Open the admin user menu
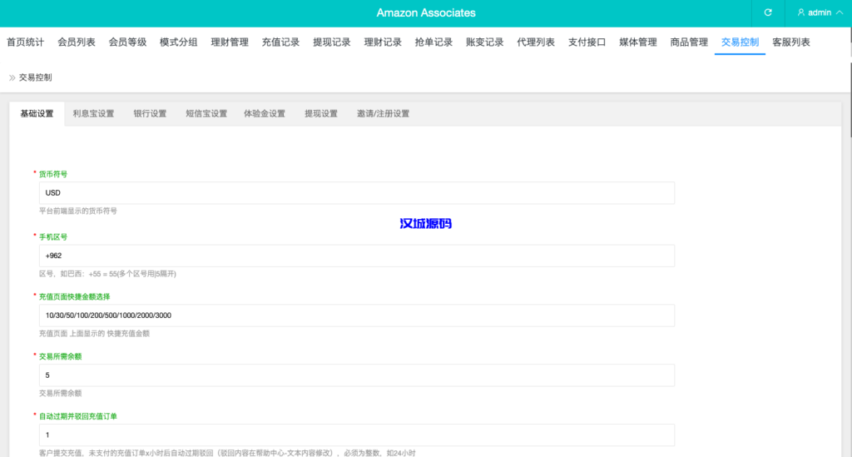 [820, 12]
